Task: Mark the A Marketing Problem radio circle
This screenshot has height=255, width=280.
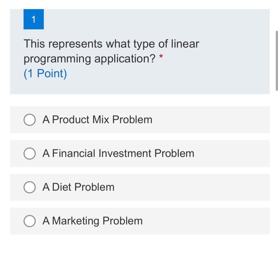Action: point(30,221)
